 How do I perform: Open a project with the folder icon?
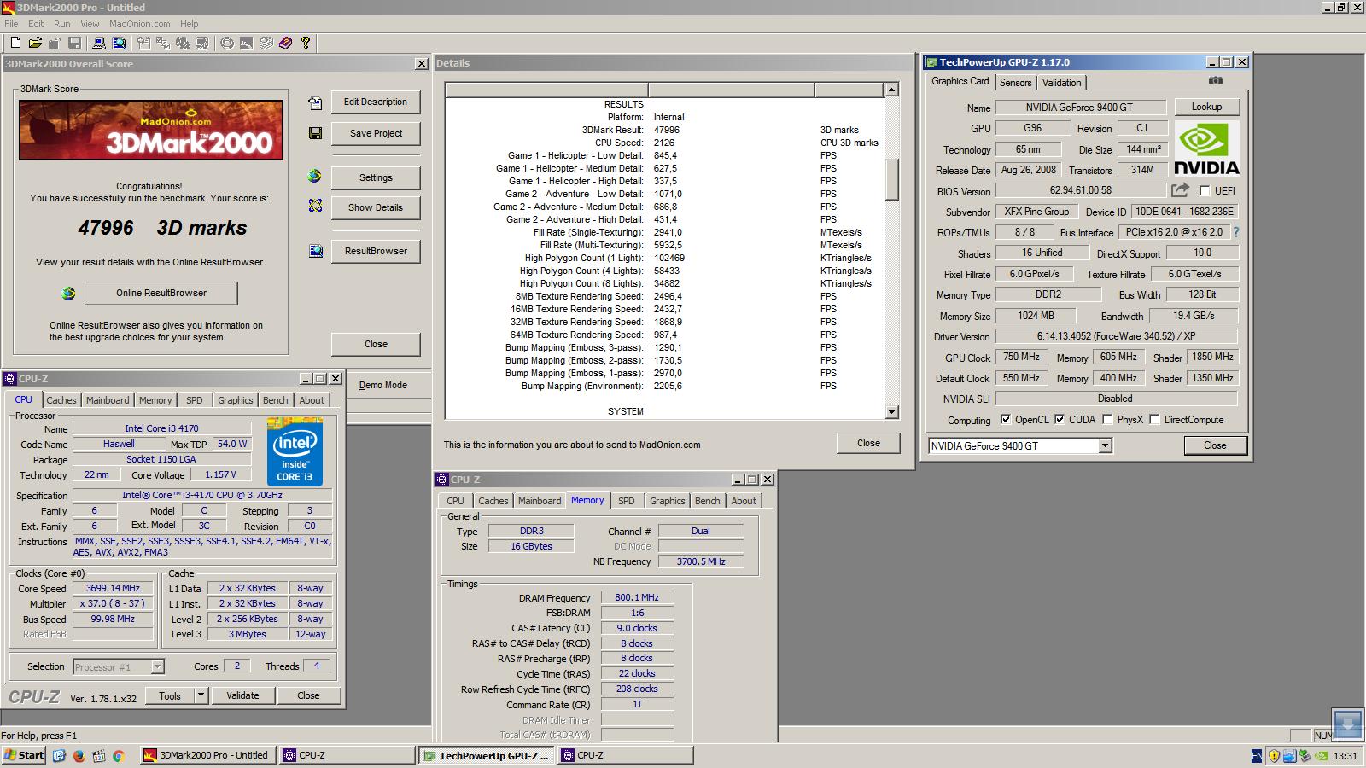[35, 43]
